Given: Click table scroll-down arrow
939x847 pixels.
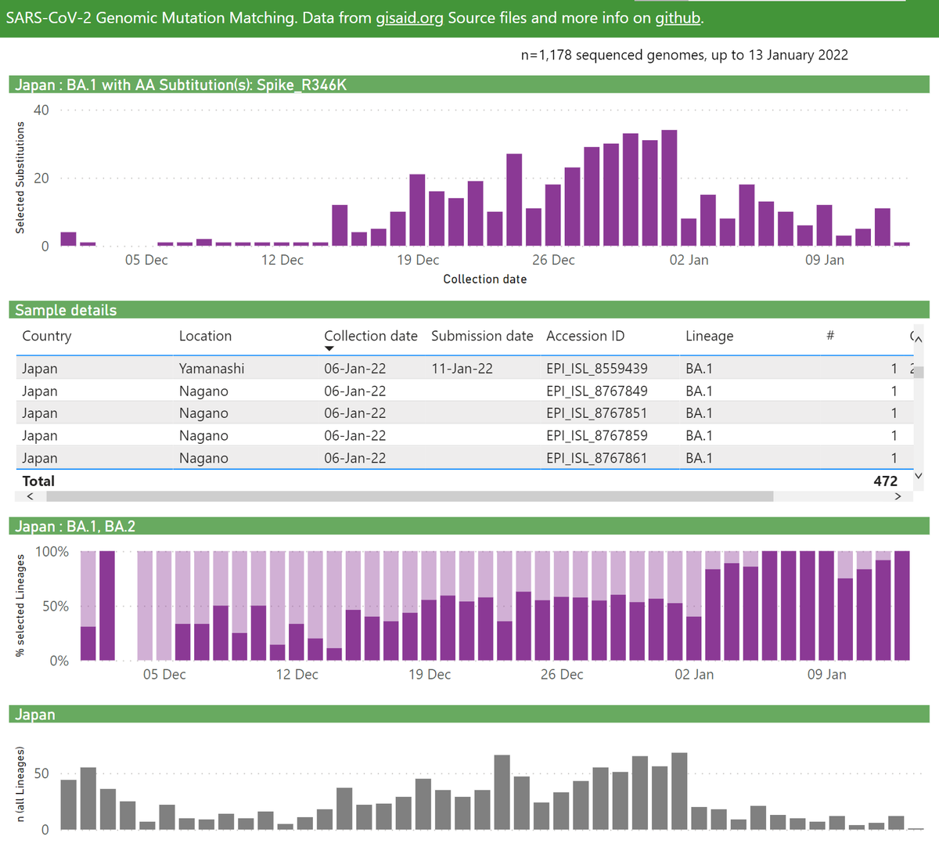Looking at the screenshot, I should (x=919, y=475).
